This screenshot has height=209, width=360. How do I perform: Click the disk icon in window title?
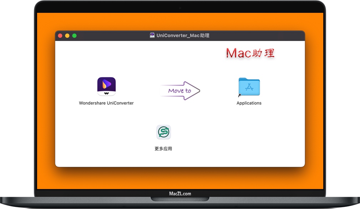152,35
